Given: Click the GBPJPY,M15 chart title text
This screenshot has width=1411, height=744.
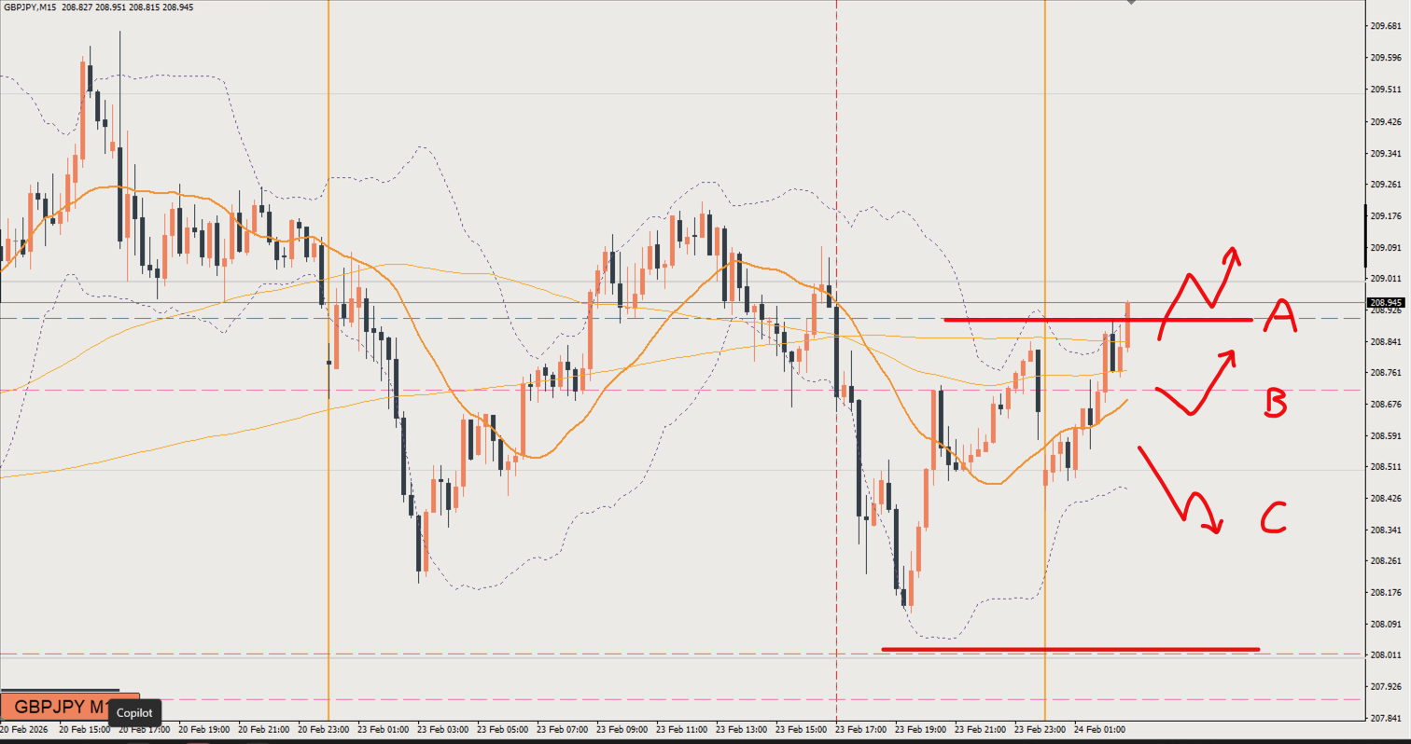Looking at the screenshot, I should (30, 7).
